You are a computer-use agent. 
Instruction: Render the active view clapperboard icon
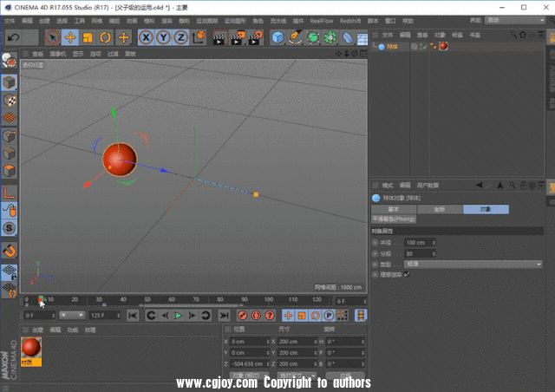(219, 37)
